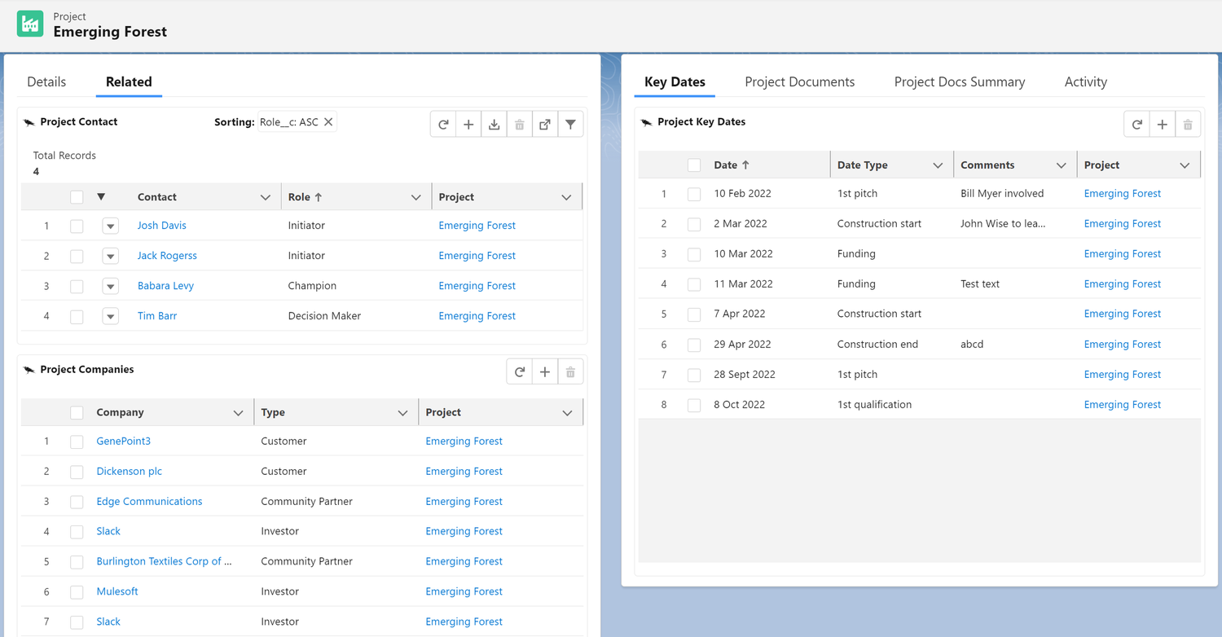Check the Edge Communications row checkbox
Viewport: 1222px width, 637px height.
point(77,502)
